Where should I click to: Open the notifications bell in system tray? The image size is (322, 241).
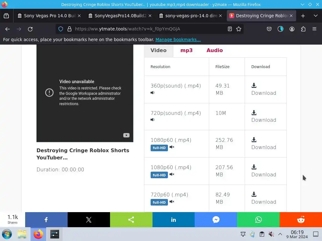[x=243, y=234]
